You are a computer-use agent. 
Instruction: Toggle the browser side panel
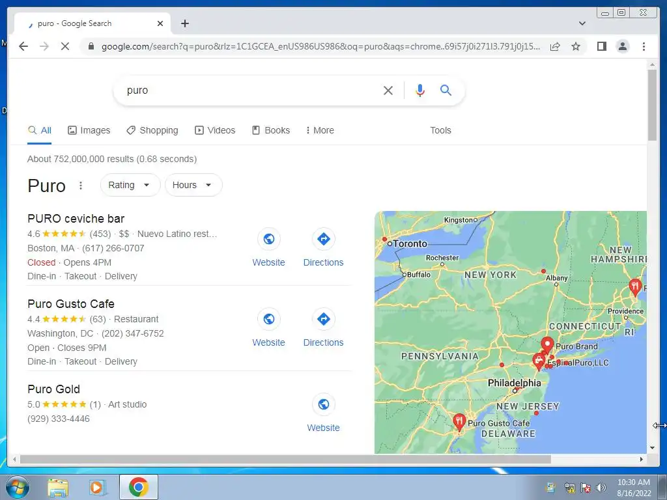pos(601,46)
